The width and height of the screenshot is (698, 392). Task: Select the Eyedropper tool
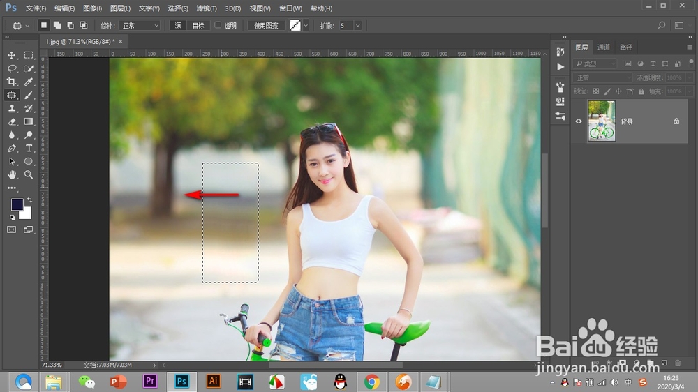29,82
